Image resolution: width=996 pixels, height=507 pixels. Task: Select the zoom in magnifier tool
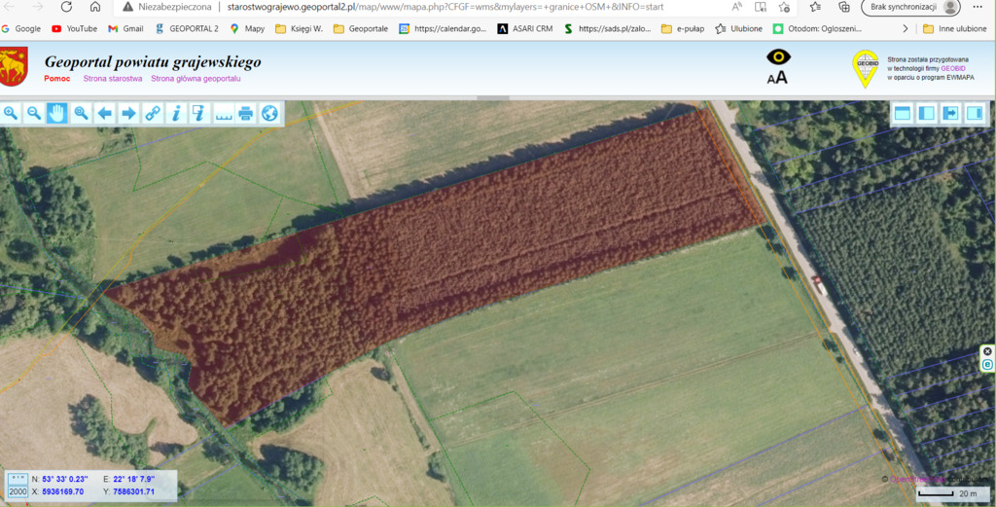point(11,113)
